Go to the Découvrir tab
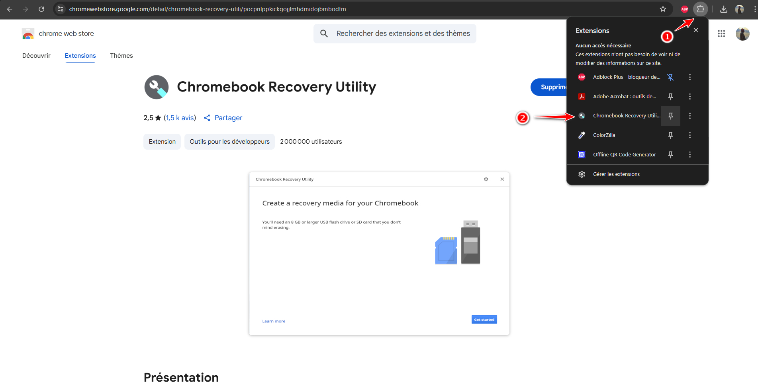 (36, 56)
